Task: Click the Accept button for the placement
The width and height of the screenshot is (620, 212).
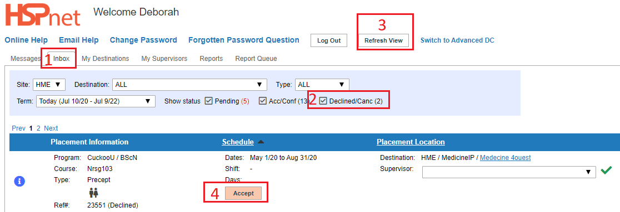Action: pyautogui.click(x=243, y=193)
